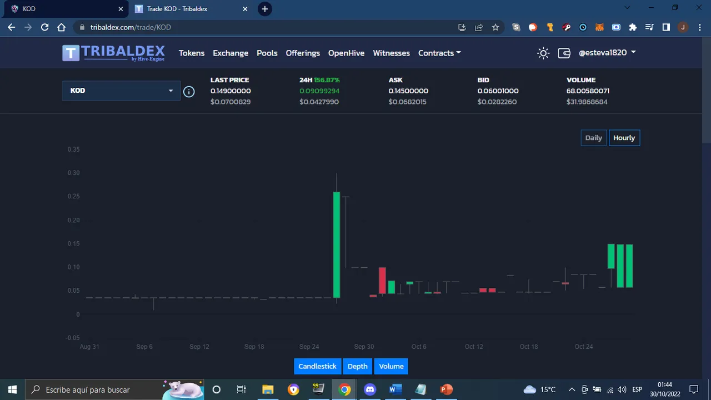The width and height of the screenshot is (711, 400).
Task: Reload the page
Action: pyautogui.click(x=45, y=27)
